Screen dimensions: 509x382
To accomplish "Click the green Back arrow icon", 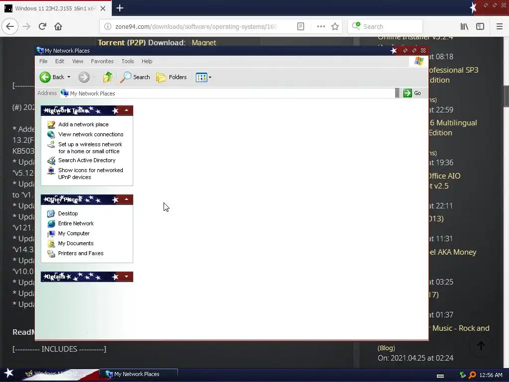I will pos(45,77).
